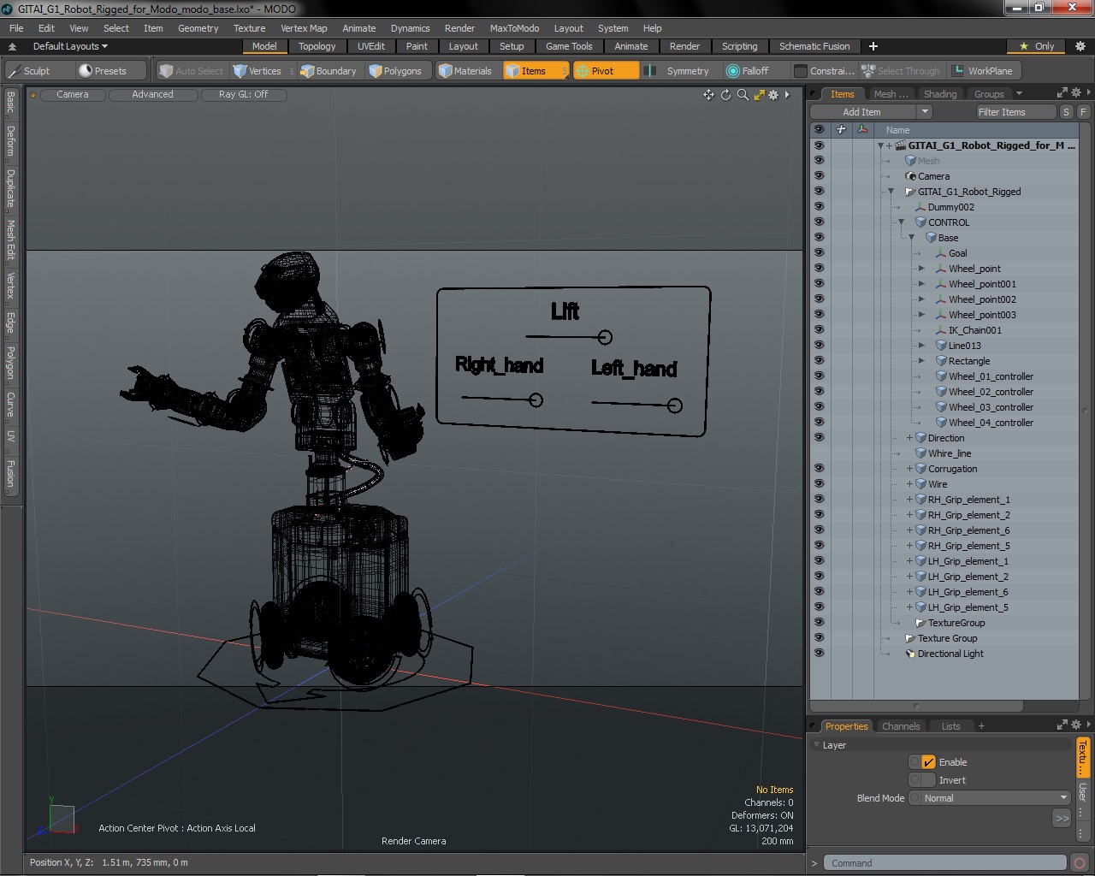Open the Add Item dropdown arrow
The image size is (1095, 876).
924,112
